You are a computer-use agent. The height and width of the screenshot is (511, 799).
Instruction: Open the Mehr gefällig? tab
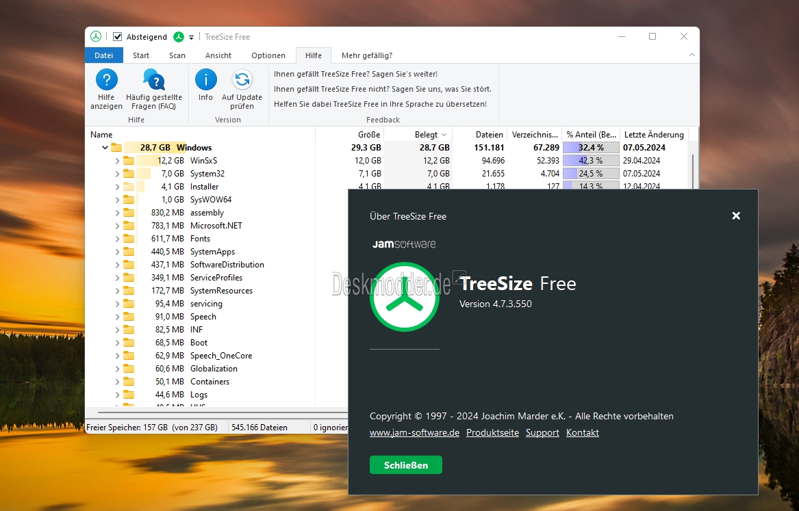(367, 55)
